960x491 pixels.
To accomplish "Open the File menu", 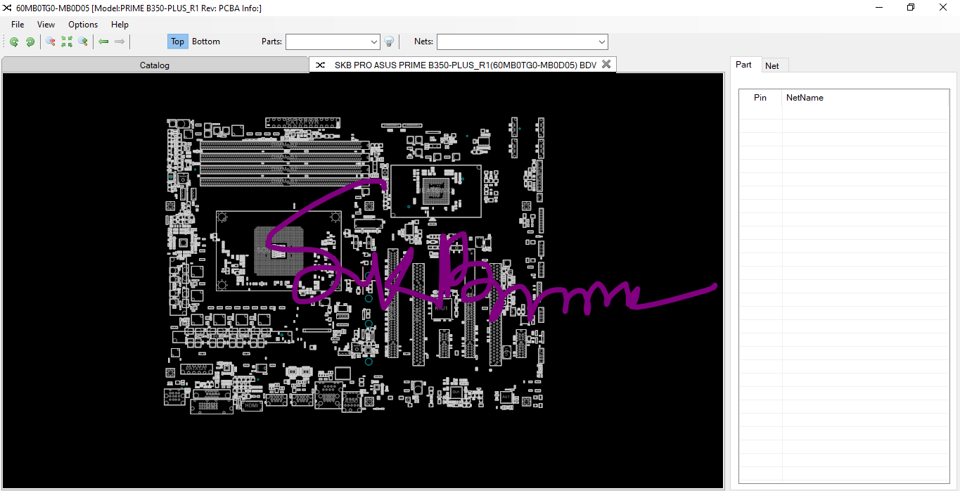I will 18,25.
